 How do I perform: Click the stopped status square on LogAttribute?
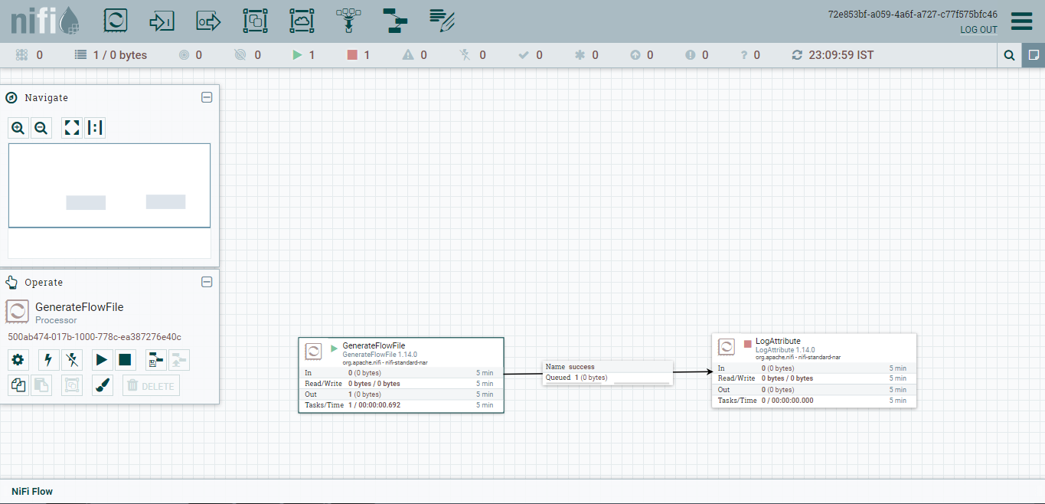click(748, 344)
